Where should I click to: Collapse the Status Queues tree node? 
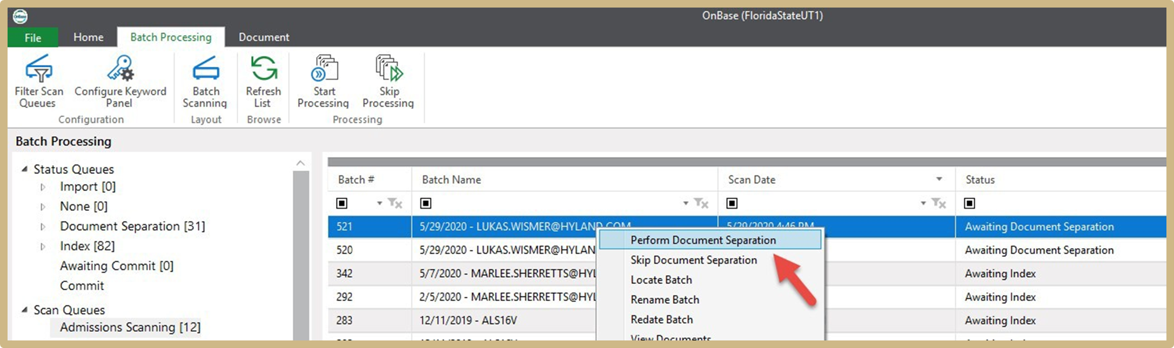24,169
